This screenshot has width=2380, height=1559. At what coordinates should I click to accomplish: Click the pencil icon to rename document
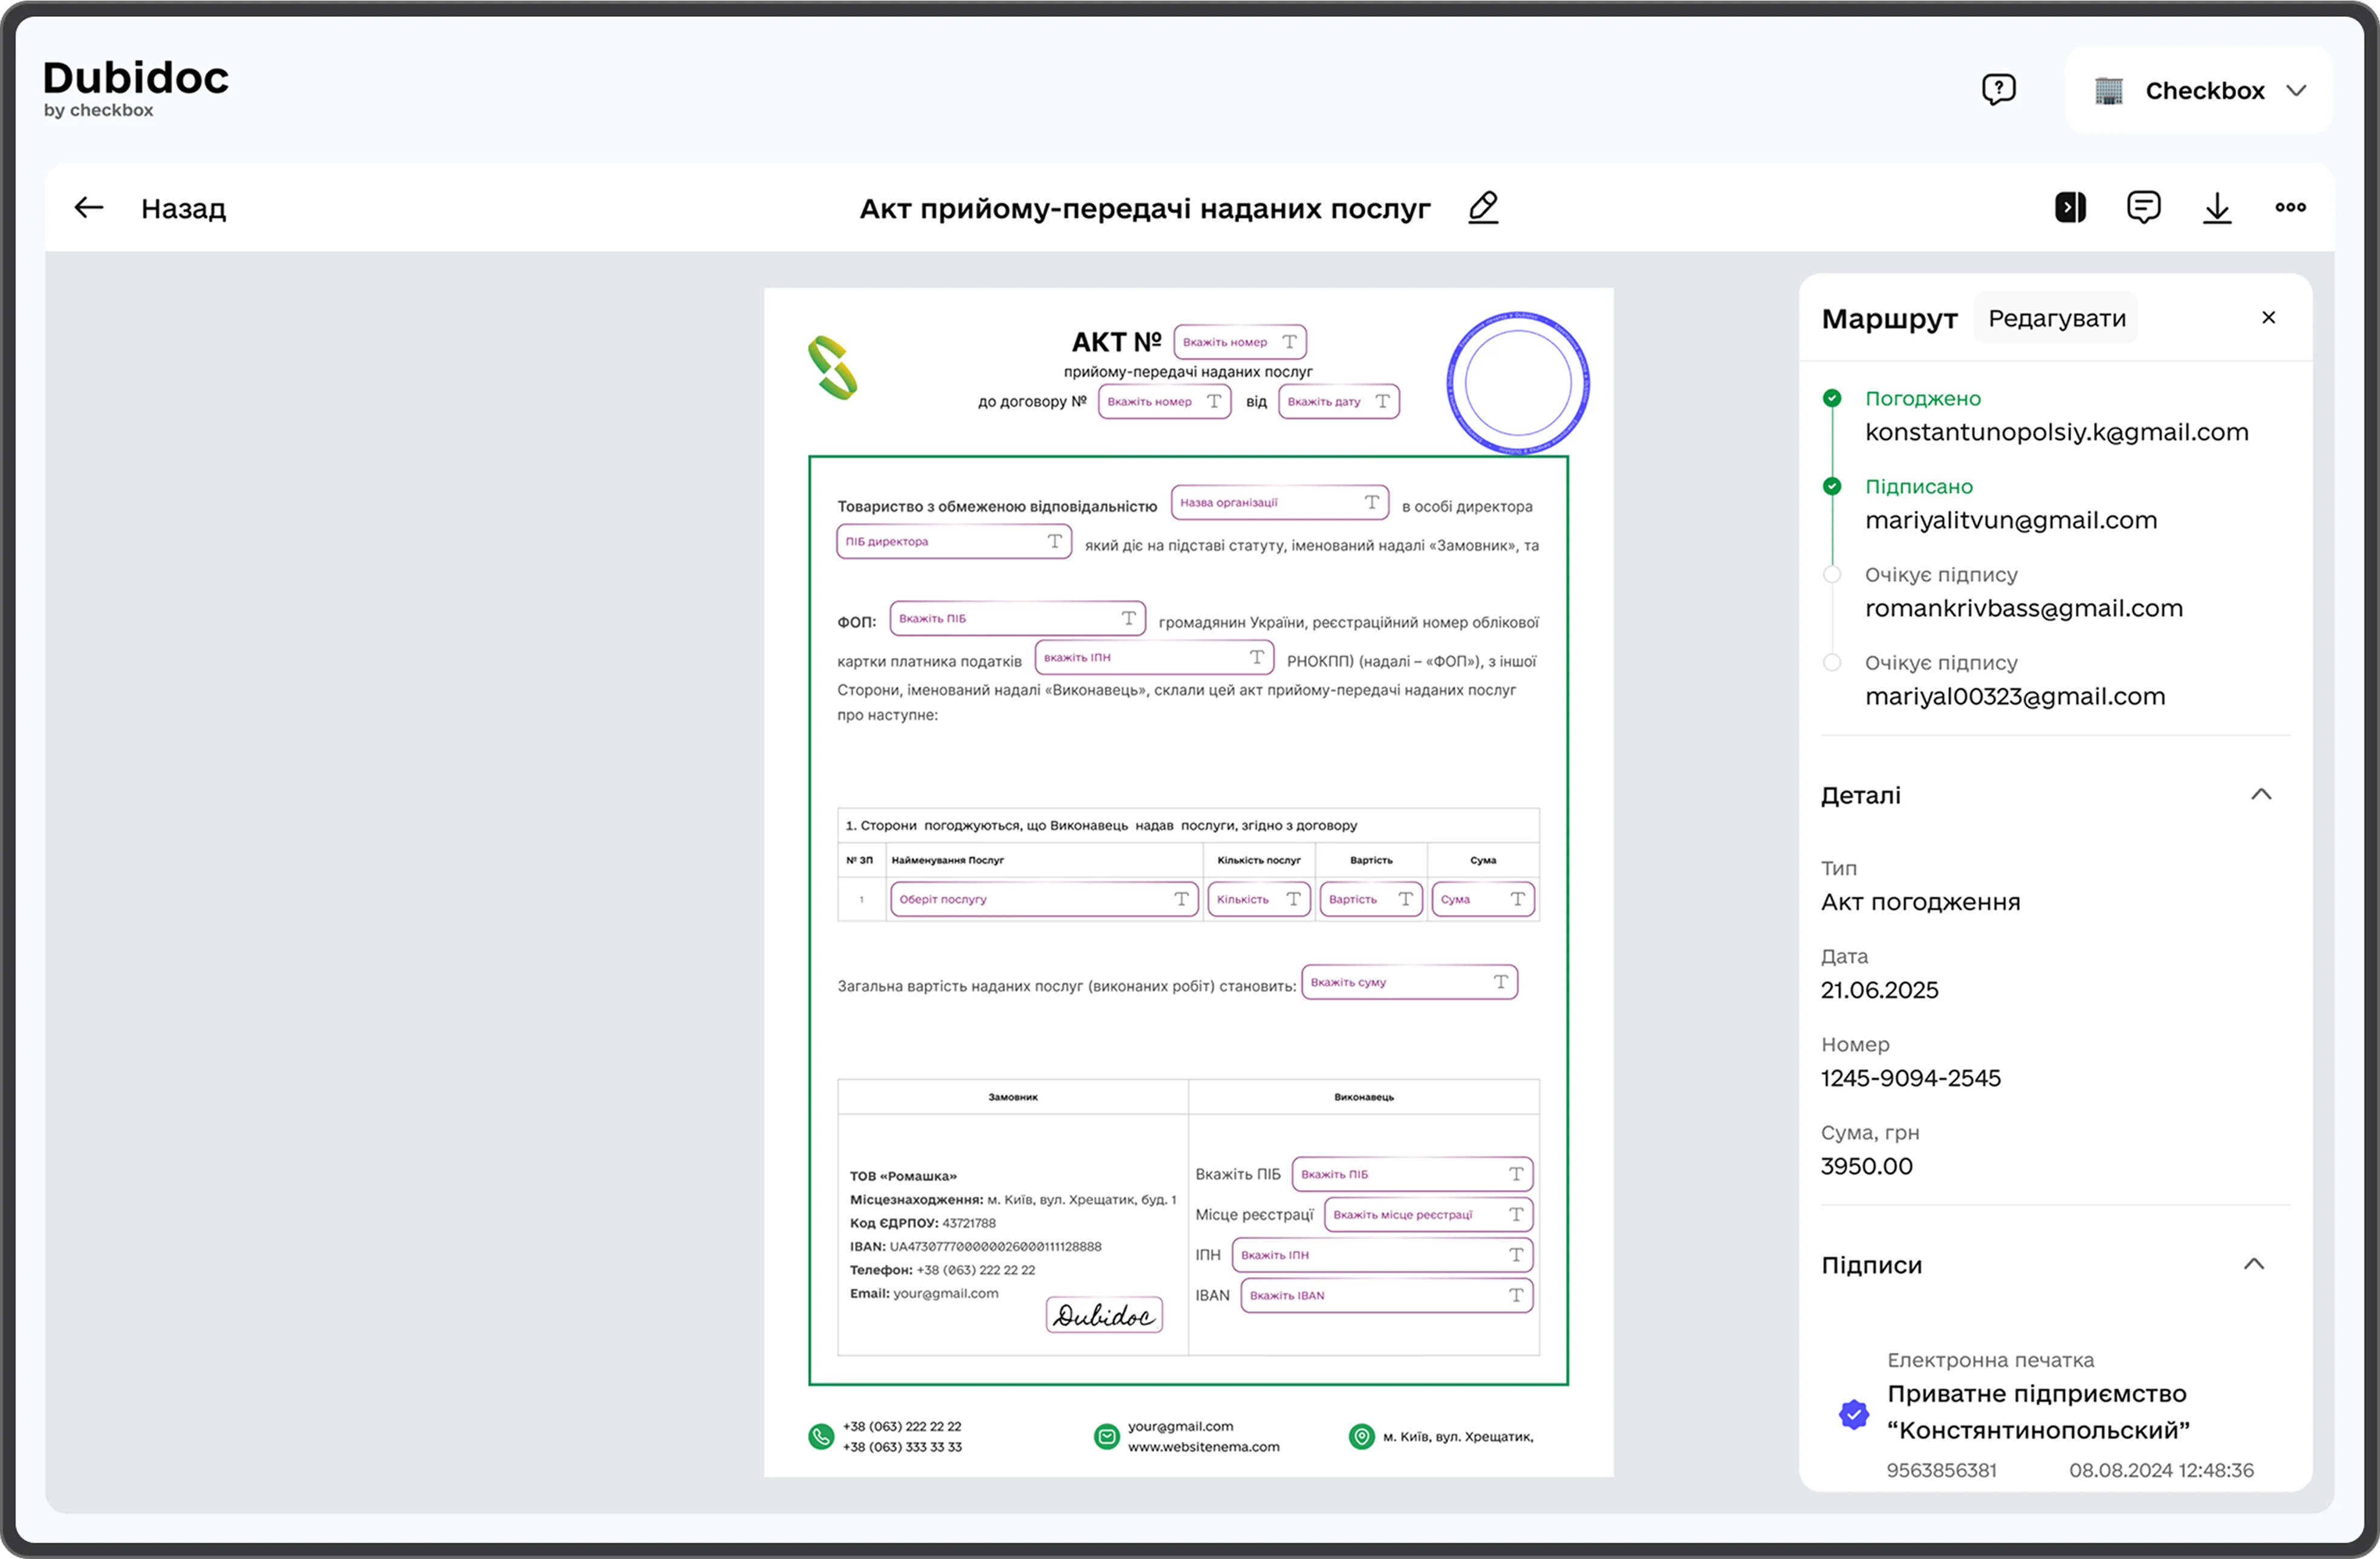coord(1483,208)
